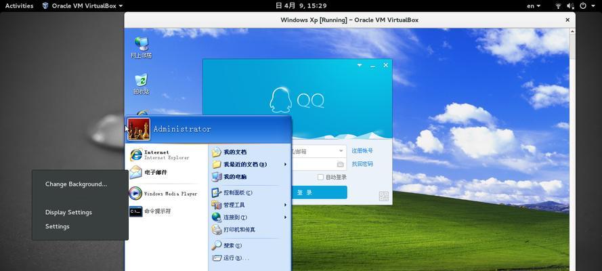Open Oracle VM VirtualBox app menu

point(82,5)
